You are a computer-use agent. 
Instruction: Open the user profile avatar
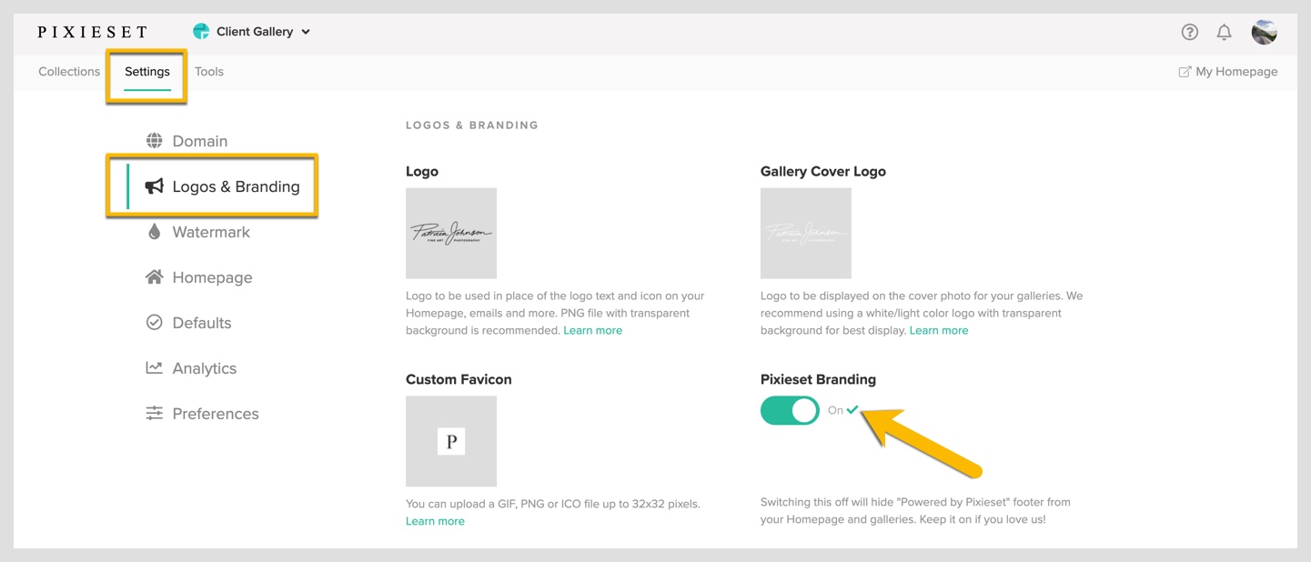click(x=1265, y=32)
